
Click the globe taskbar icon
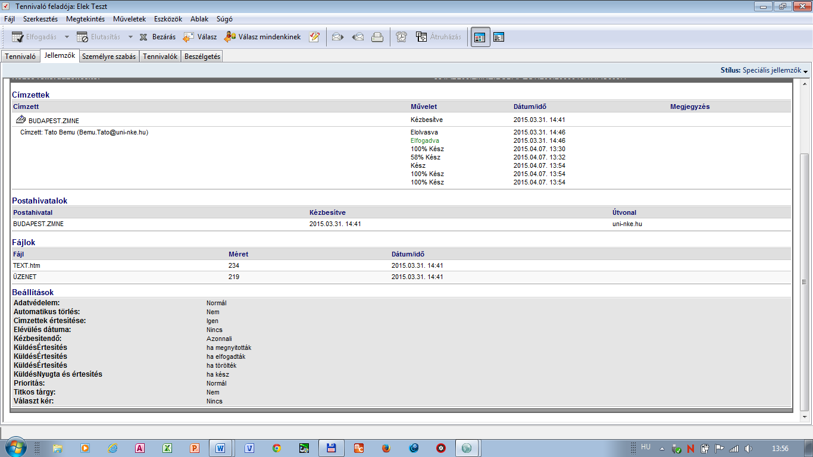(x=467, y=448)
